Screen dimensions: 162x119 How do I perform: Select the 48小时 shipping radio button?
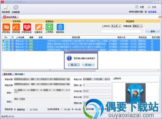[73, 109]
